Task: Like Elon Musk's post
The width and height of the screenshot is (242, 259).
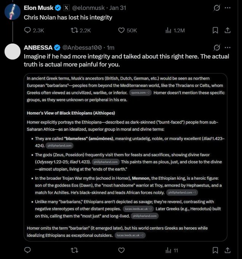Action: (122, 30)
